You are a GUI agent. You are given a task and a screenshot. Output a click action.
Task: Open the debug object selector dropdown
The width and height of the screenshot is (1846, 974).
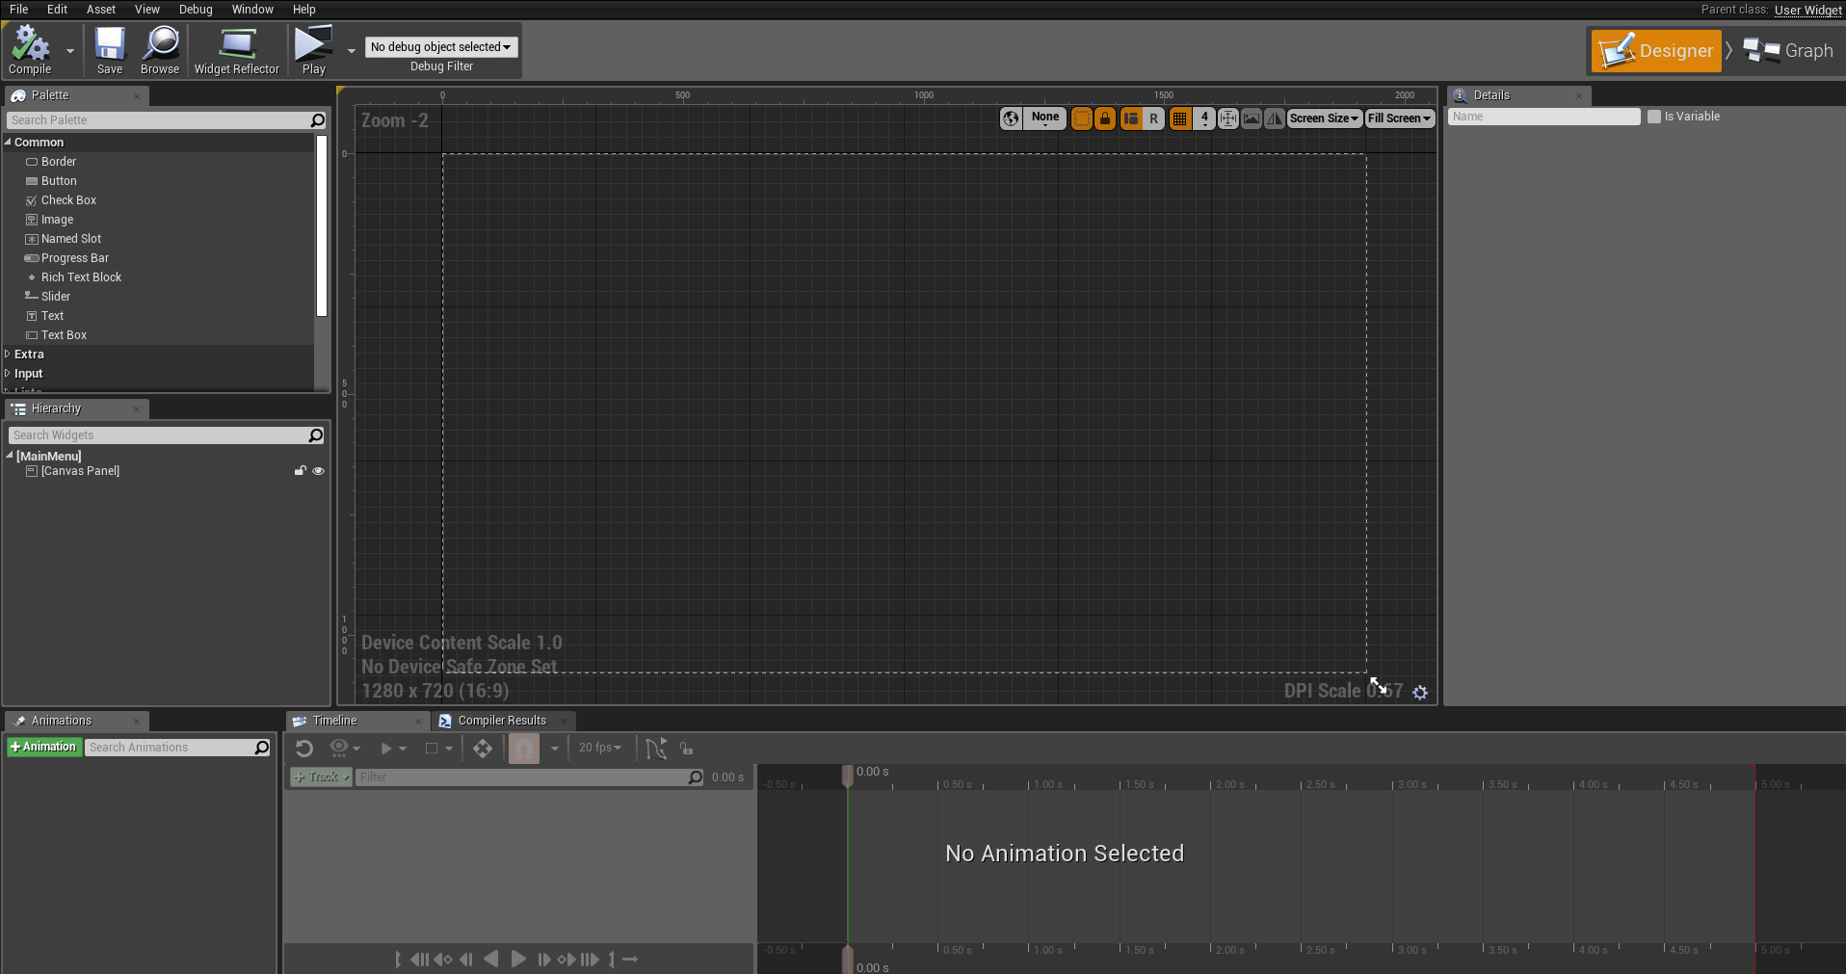440,46
